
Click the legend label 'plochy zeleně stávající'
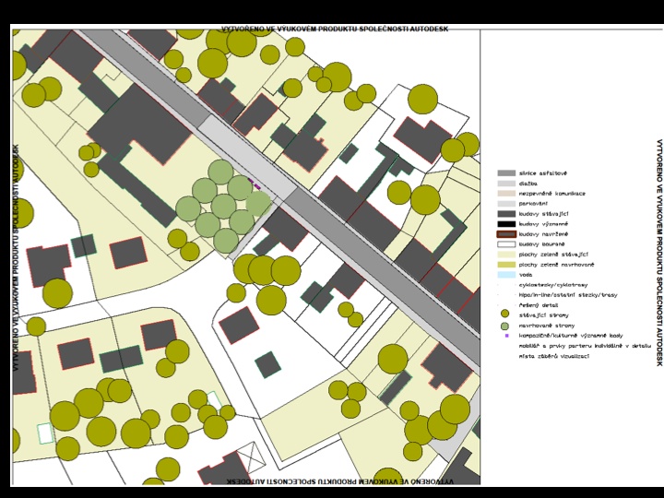[x=553, y=255]
